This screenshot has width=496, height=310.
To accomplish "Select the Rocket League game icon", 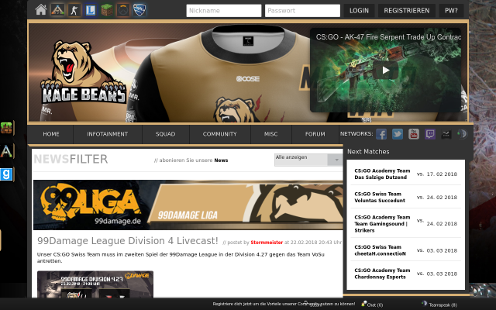I will 140,10.
